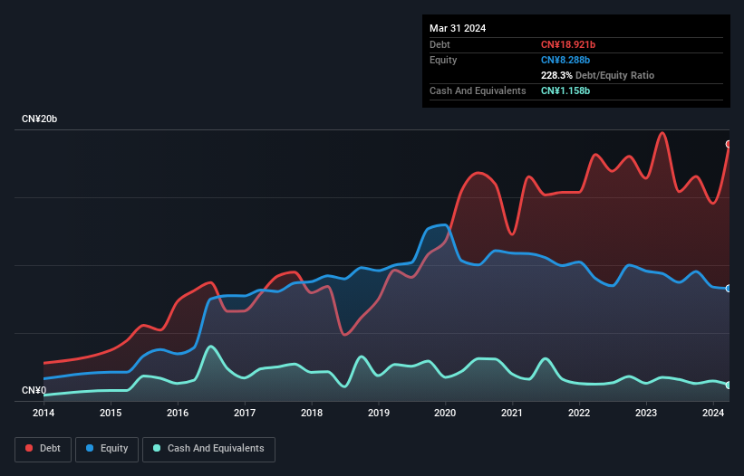Click the 2016 x-axis label
This screenshot has height=476, width=744.
click(178, 413)
